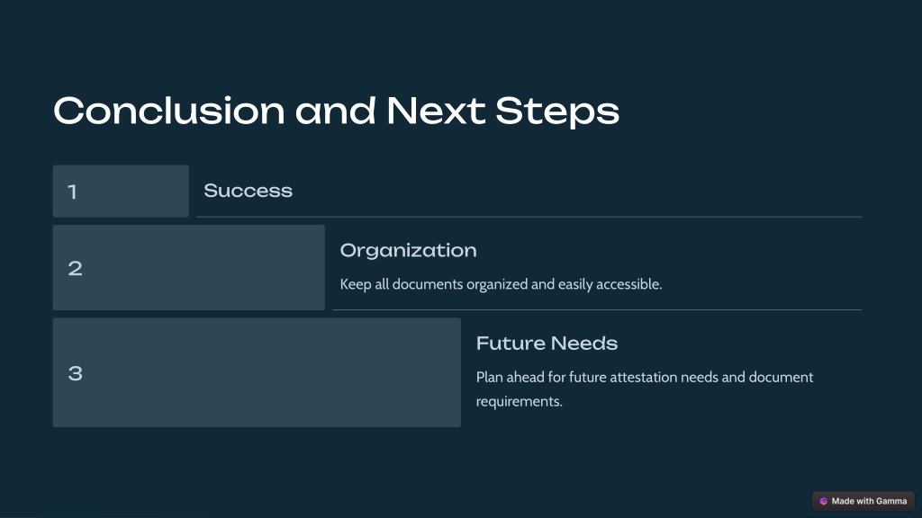Click the number 2 pyramid block
This screenshot has width=922, height=518.
(189, 267)
